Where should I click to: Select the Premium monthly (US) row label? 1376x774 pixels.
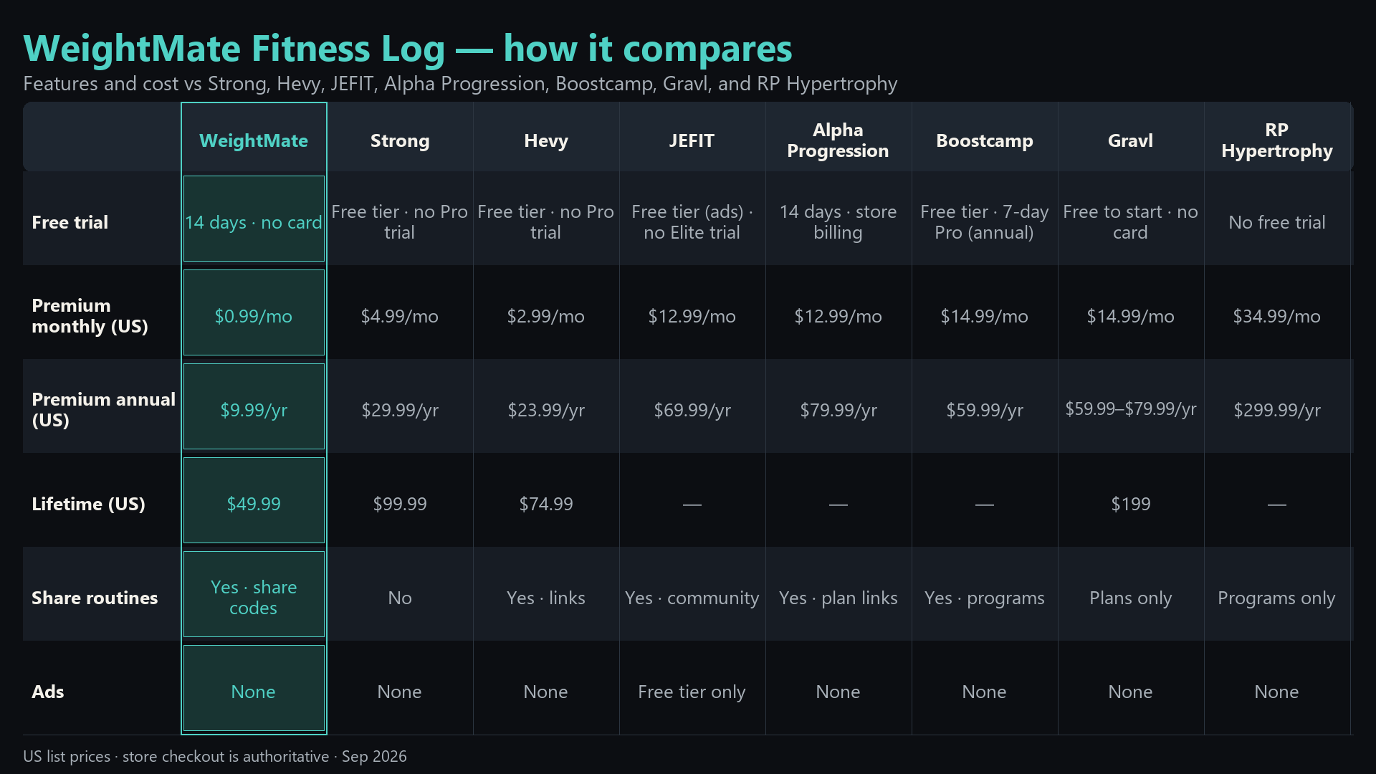click(x=90, y=316)
